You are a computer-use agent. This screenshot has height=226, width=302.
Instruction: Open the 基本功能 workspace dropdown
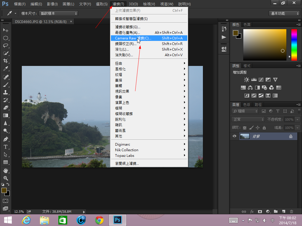click(x=284, y=14)
